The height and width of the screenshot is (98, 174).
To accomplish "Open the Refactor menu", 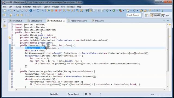I will (27, 7).
